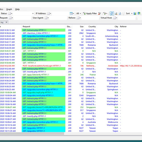Screen dimensions: 142x142
Task: Click the document icon left of Sort
Action: click(120, 13)
